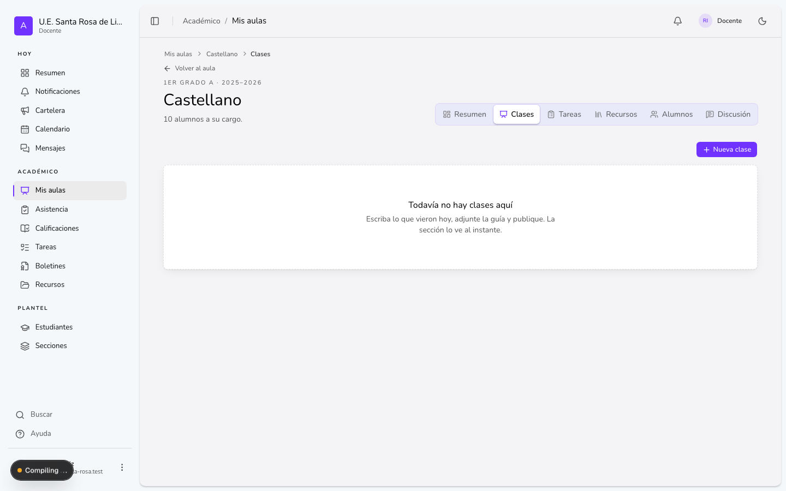Open the user account three-dot menu

[x=122, y=468]
